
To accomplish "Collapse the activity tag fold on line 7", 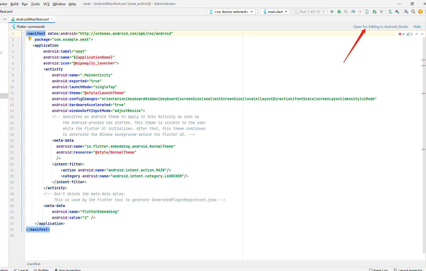I will click(24, 69).
